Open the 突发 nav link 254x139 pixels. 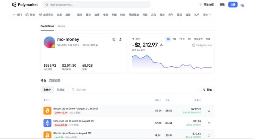click(x=59, y=15)
